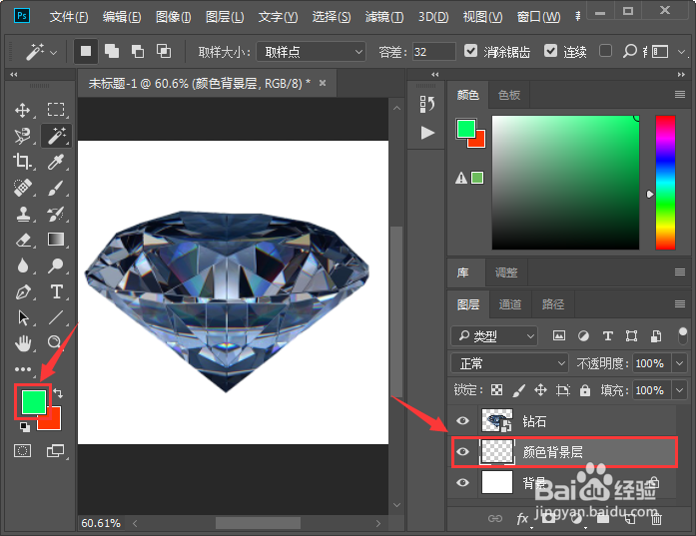
Task: Toggle the 消除锯齿 anti-alias checkbox
Action: 470,51
